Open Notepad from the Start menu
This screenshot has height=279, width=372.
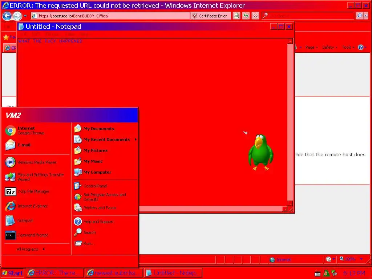coord(37,221)
